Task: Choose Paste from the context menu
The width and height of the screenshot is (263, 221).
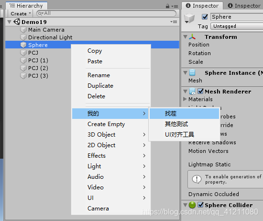Action: coord(111,61)
